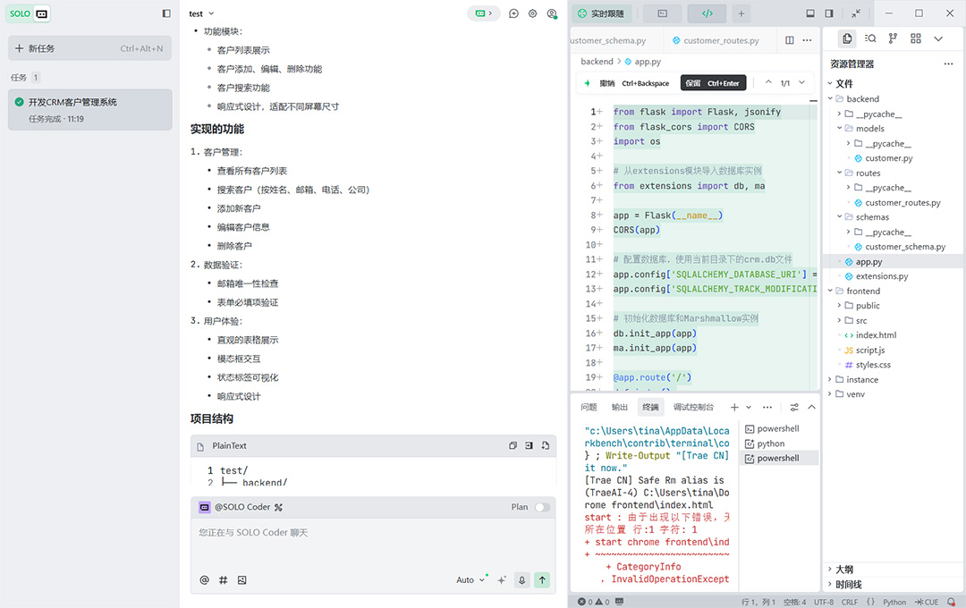Toggle the secondary sidebar layout icon
The width and height of the screenshot is (966, 608).
pos(828,13)
